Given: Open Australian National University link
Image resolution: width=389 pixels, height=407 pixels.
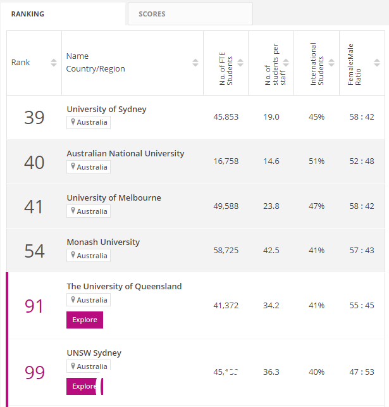Looking at the screenshot, I should tap(125, 153).
